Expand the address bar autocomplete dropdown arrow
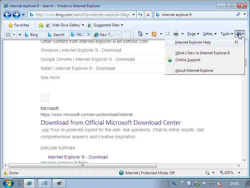 134,15
